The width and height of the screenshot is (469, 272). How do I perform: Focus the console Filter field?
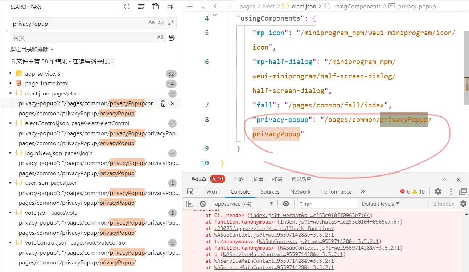[328, 204]
